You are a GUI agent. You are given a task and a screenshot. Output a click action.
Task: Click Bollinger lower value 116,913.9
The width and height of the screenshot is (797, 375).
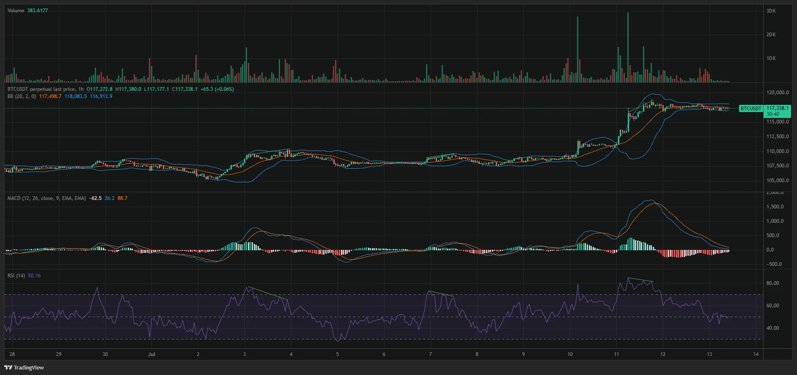coord(101,96)
